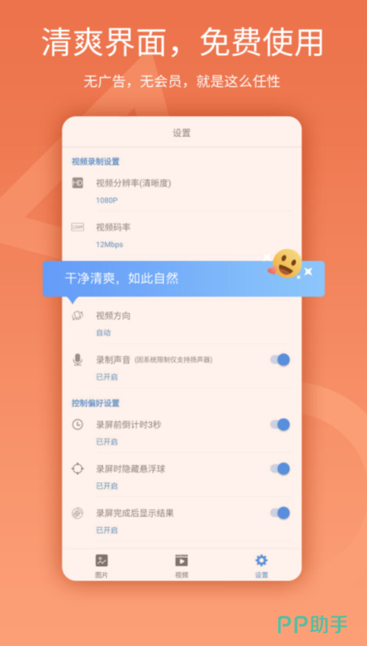Switch to the 图片 tab
The height and width of the screenshot is (646, 367).
click(x=101, y=566)
